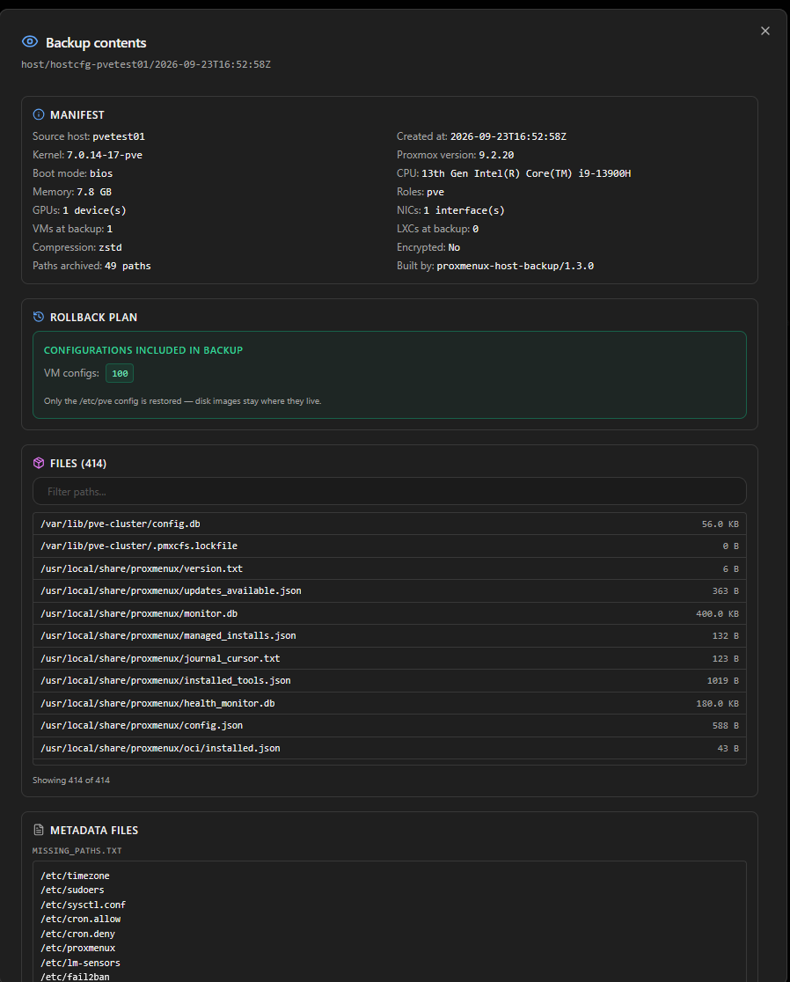
Task: Click the Files package icon
Action: 38,463
